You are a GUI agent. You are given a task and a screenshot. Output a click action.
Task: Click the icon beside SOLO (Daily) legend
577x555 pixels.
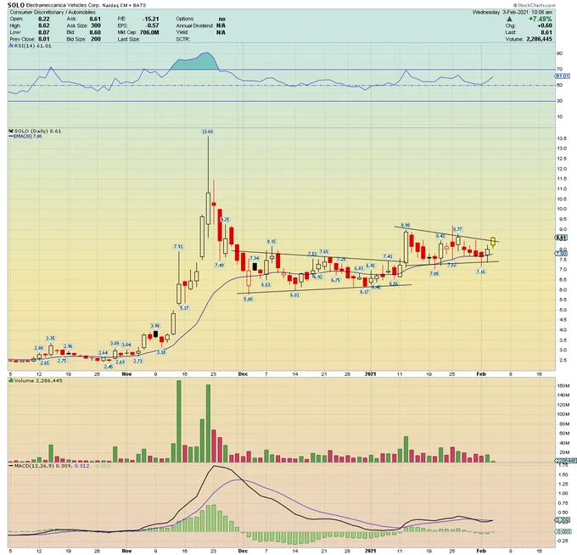[x=11, y=131]
